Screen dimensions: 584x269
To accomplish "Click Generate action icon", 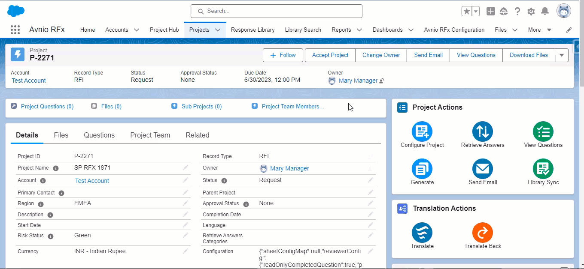I will tap(422, 169).
